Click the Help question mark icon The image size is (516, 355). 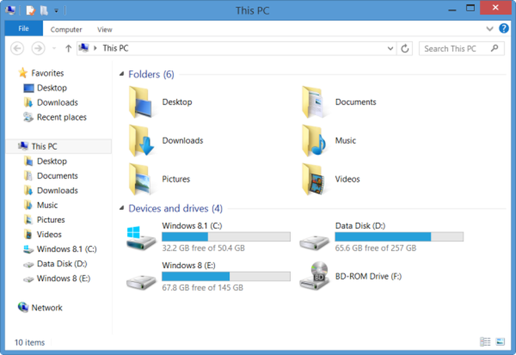[504, 29]
